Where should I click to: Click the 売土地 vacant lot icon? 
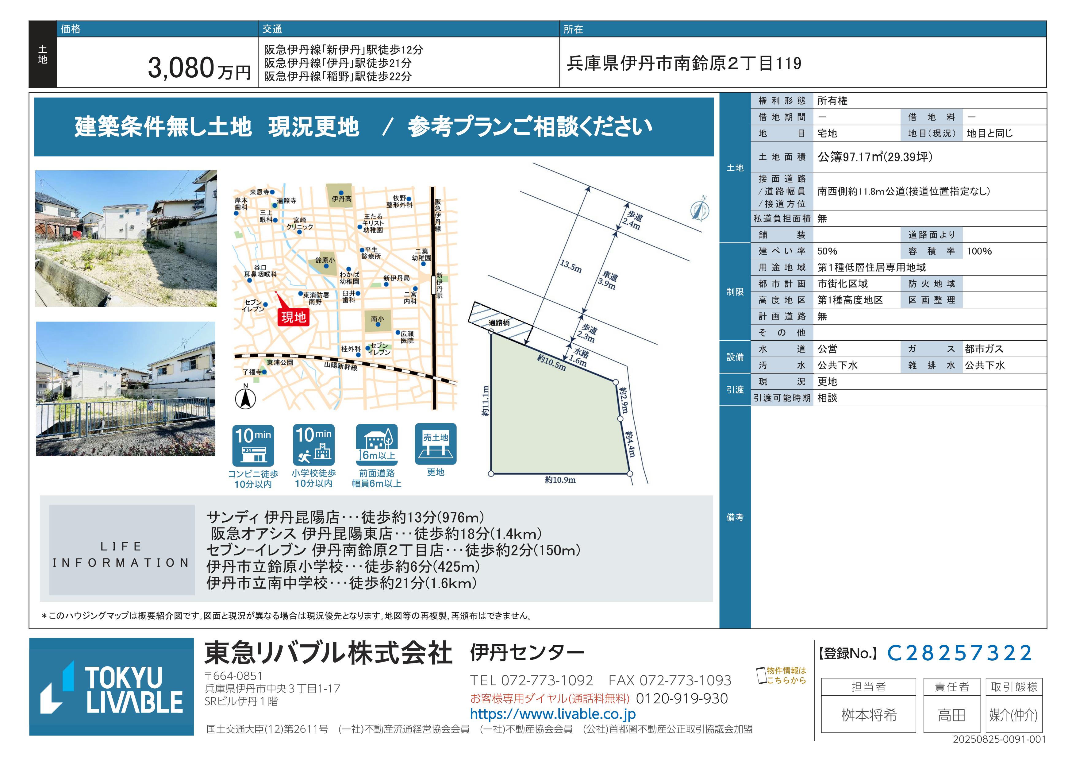click(x=435, y=444)
